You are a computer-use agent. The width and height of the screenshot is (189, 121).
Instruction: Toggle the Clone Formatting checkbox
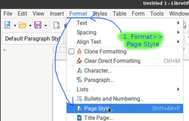point(71,52)
